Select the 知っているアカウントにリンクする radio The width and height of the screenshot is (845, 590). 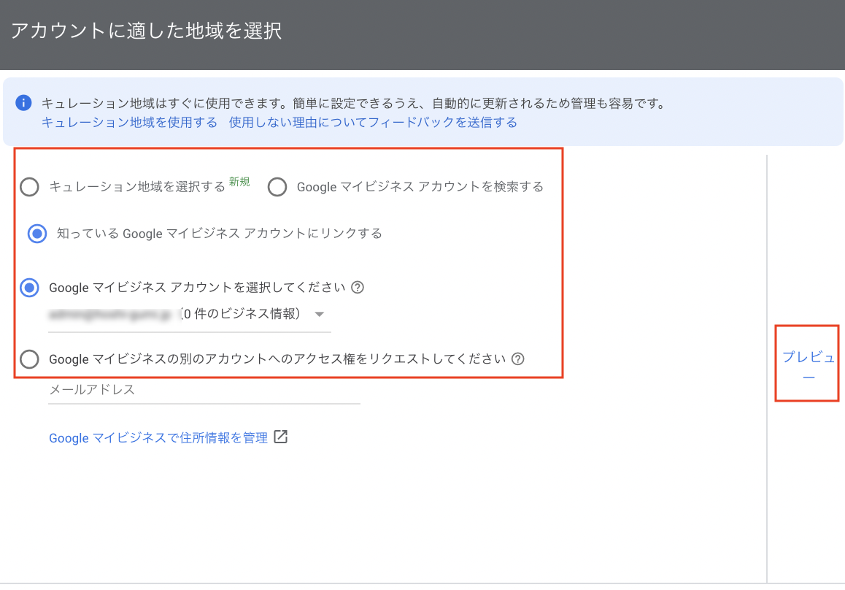click(x=37, y=234)
